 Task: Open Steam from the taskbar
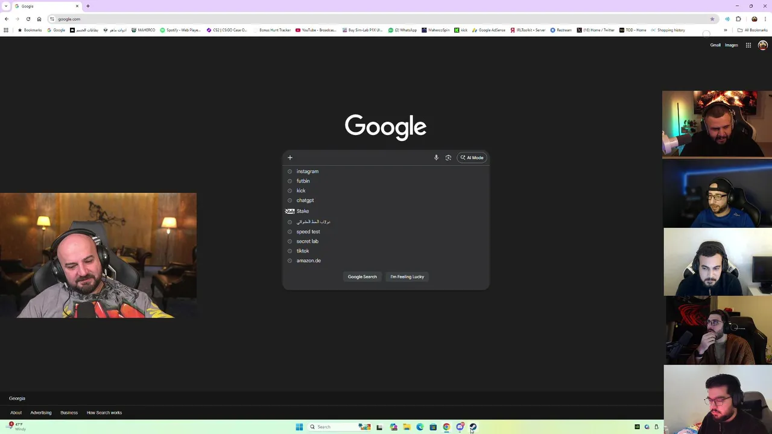[473, 427]
